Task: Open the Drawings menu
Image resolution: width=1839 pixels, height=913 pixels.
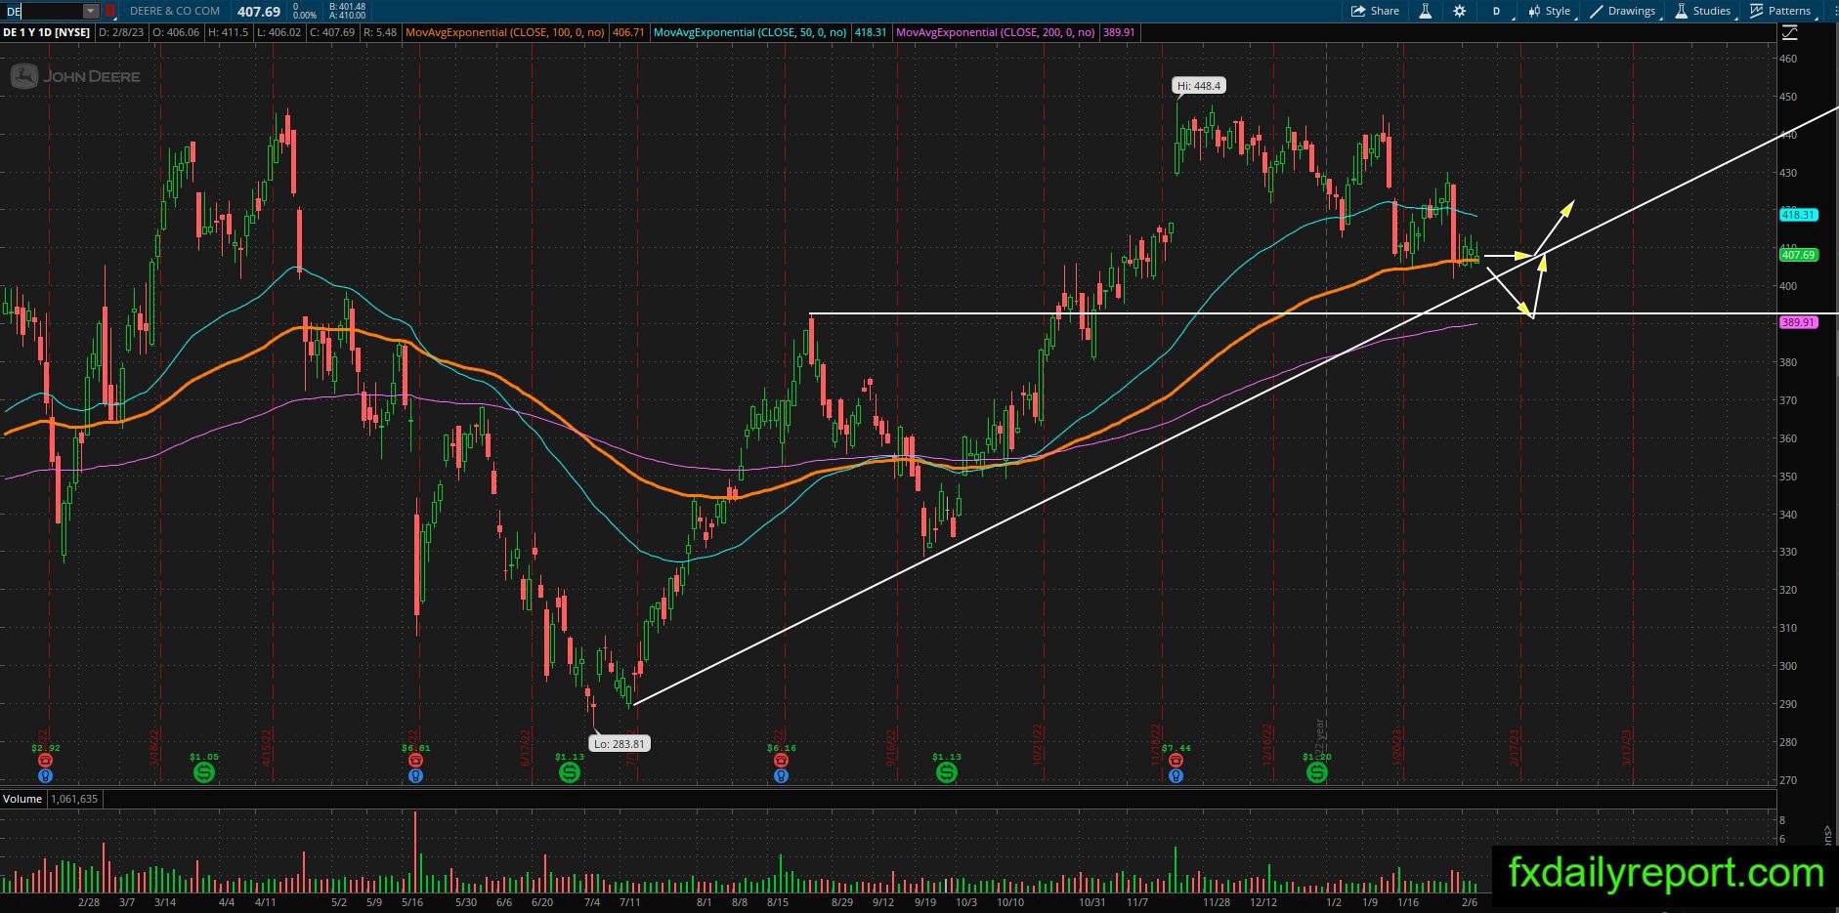Action: coord(1623,11)
